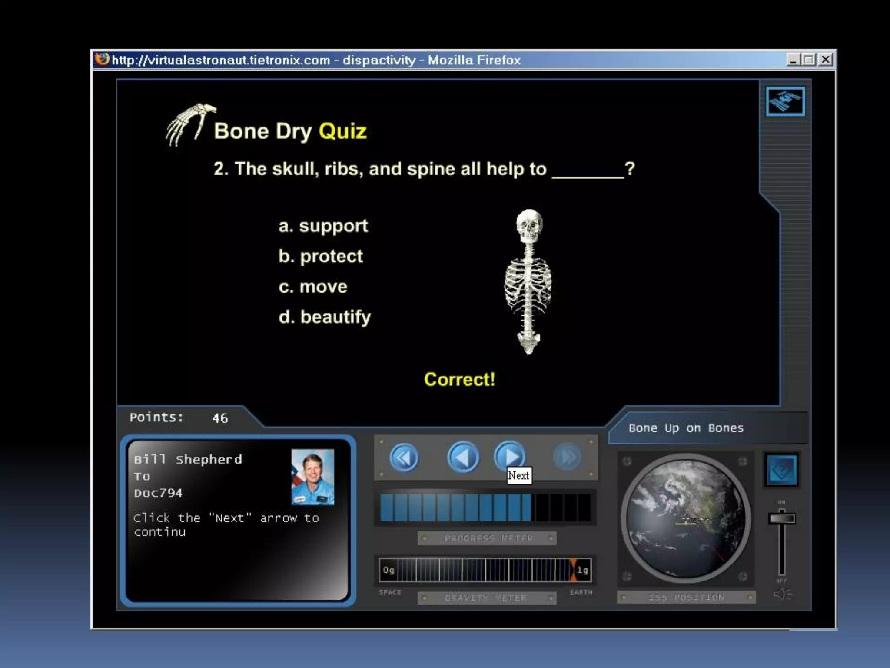The width and height of the screenshot is (890, 668).
Task: Click the 0g label on gravity meter
Action: click(x=389, y=570)
